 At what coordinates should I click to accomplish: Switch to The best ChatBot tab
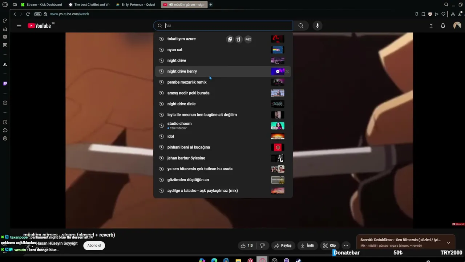89,5
